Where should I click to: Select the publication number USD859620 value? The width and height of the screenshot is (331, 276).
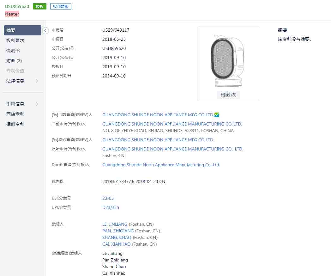(114, 48)
